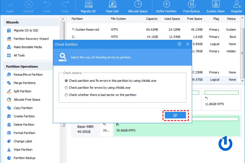Click the scroll up arrow in left panel
This screenshot has width=245, height=163.
63,19
